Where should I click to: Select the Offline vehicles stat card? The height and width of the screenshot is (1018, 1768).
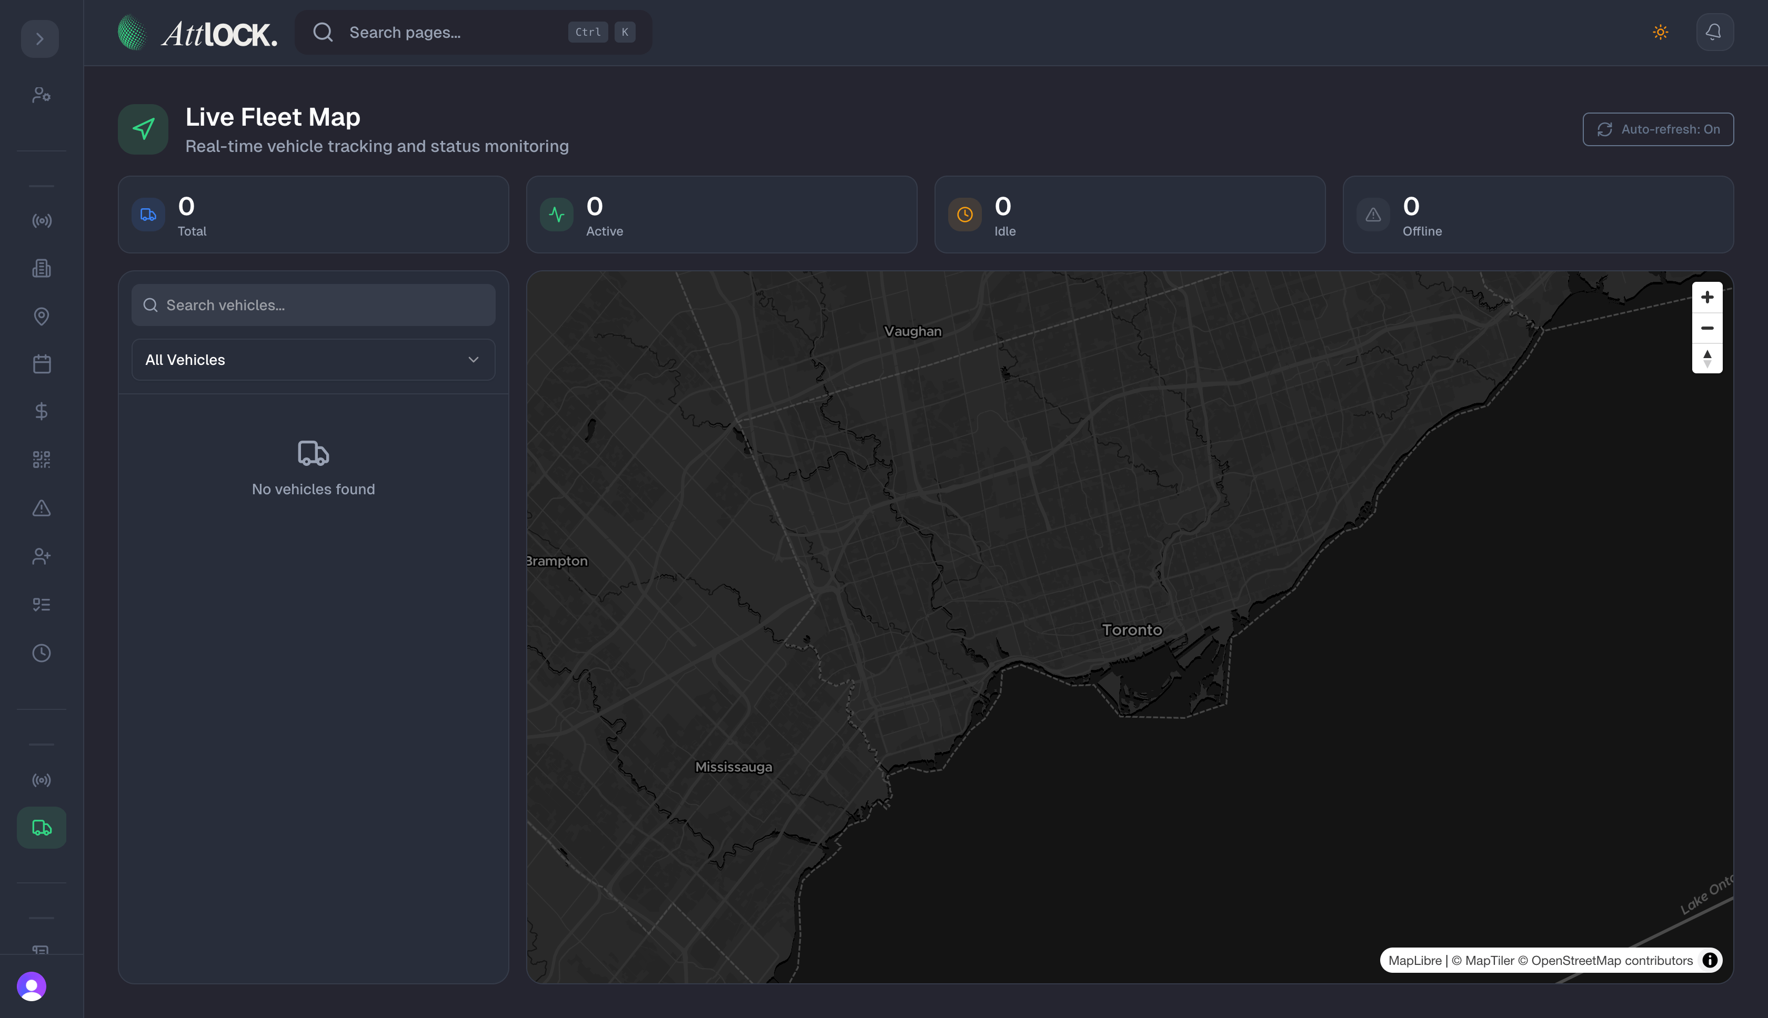[x=1538, y=214]
